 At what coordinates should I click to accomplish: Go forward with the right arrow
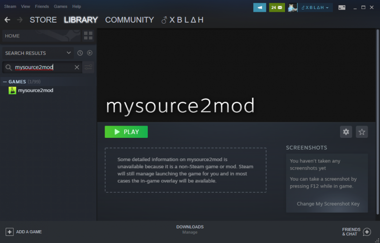coord(20,20)
